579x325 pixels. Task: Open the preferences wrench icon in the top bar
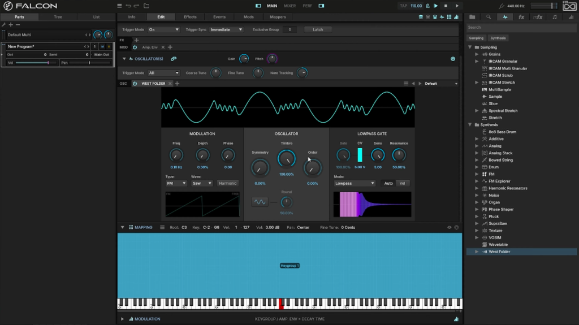(x=501, y=6)
